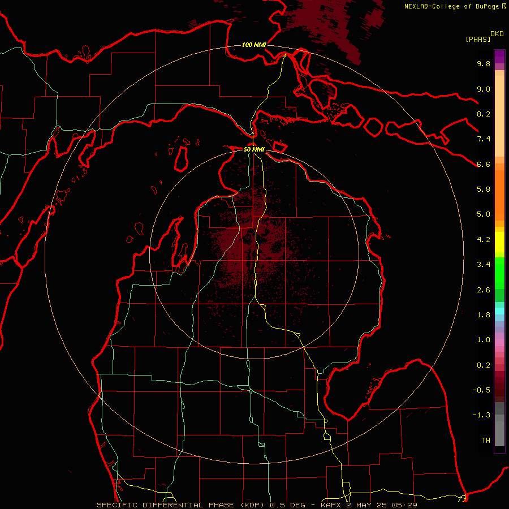Screen dimensions: 509x509
Task: Click the 7.4 value on the color scale
Action: click(x=484, y=139)
